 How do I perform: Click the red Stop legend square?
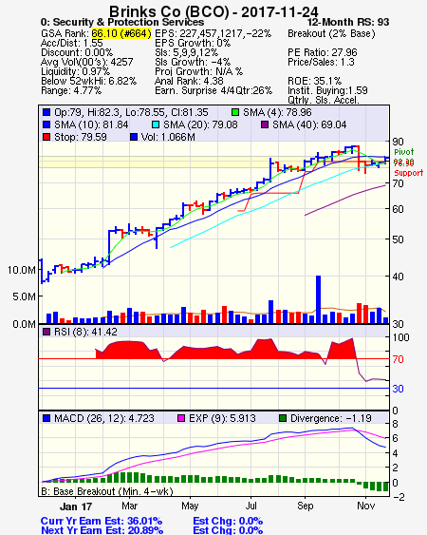(x=46, y=137)
